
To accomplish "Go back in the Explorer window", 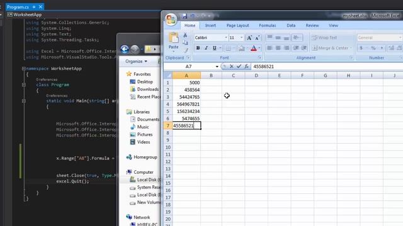I will tap(125, 49).
